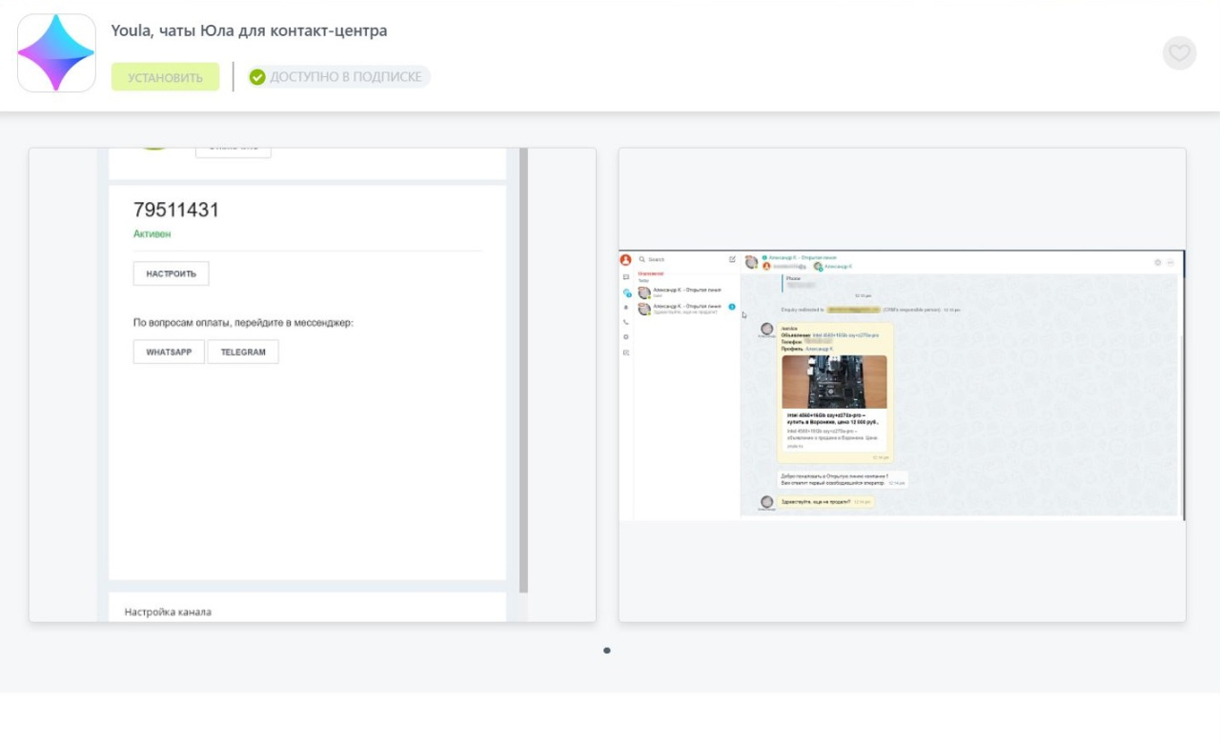Click the red user avatar icon in the chat preview sidebar
Screen dimensions: 1220x746
click(x=625, y=259)
